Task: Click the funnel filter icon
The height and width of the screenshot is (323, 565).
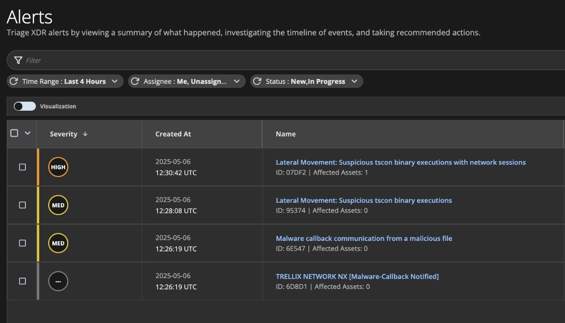Action: [18, 60]
